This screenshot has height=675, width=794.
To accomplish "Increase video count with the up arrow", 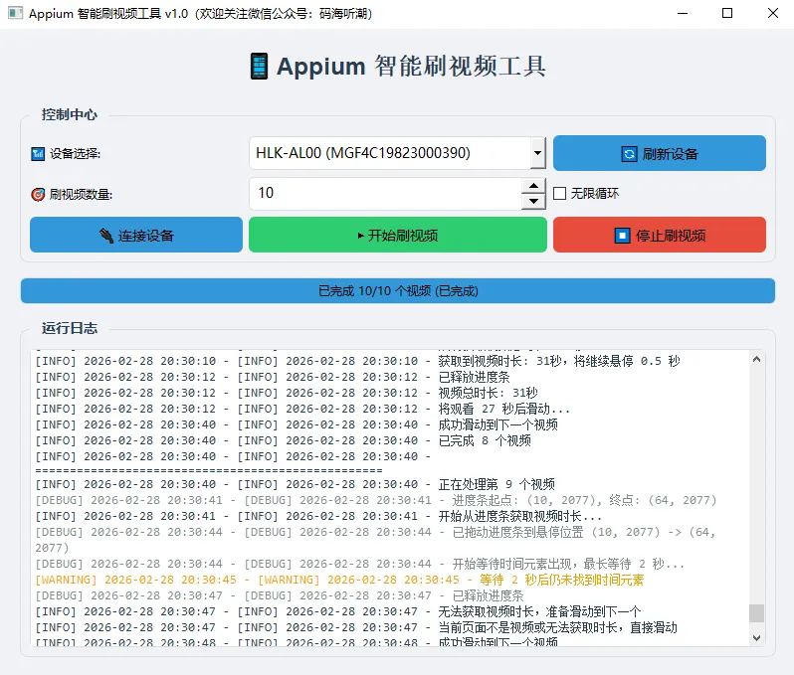I will coord(533,186).
